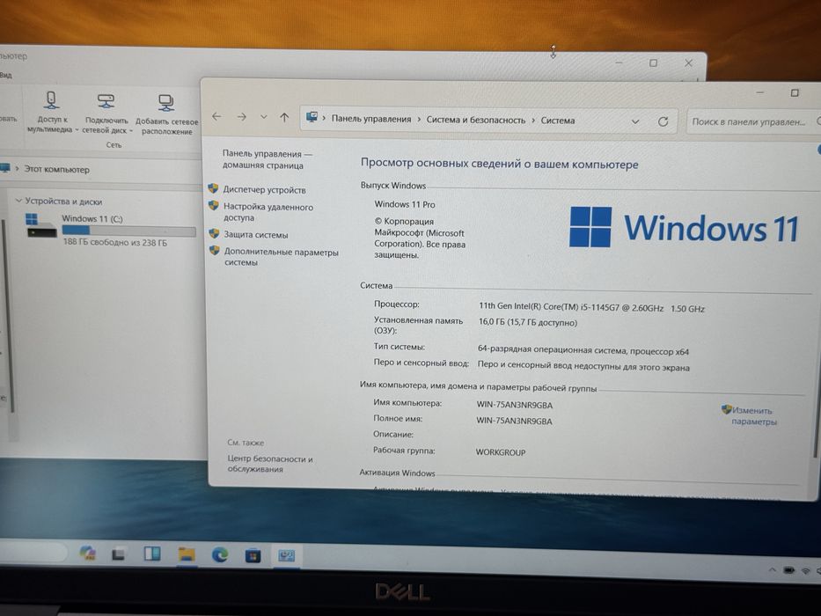Refresh the System page

pos(663,122)
